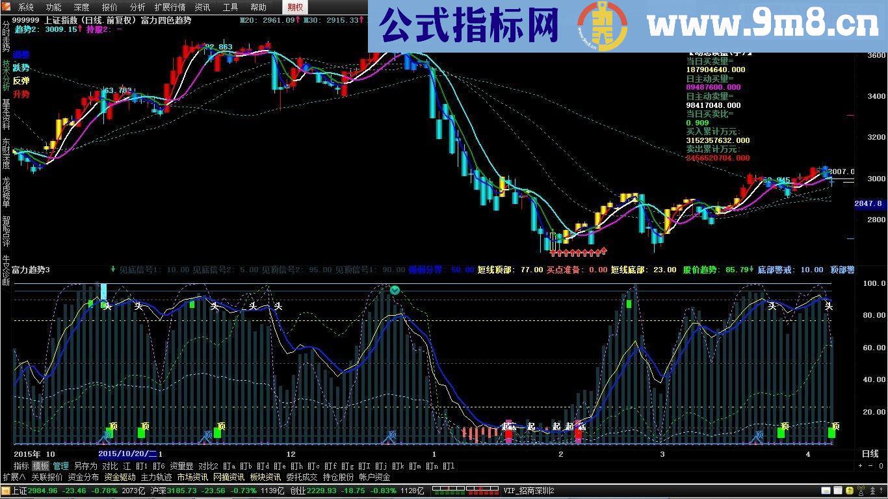This screenshot has width=888, height=499.
Task: Click the yellow marker icon beside 上证 quote
Action: pyautogui.click(x=6, y=491)
